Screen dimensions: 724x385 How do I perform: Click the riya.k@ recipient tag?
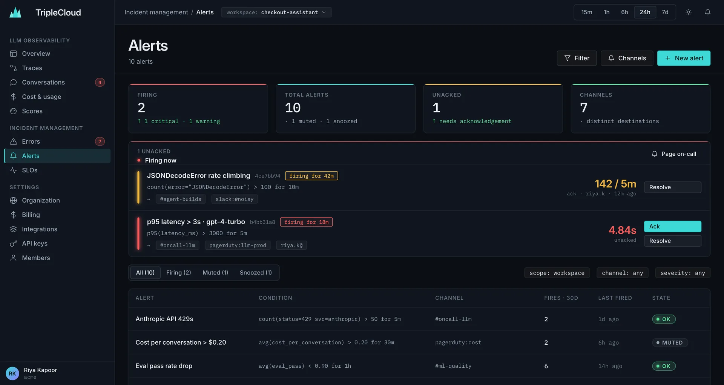[291, 245]
